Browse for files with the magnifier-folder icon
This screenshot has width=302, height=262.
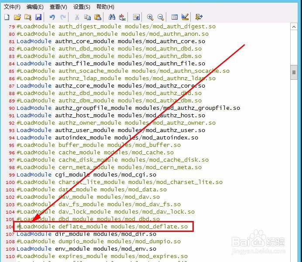click(28, 17)
